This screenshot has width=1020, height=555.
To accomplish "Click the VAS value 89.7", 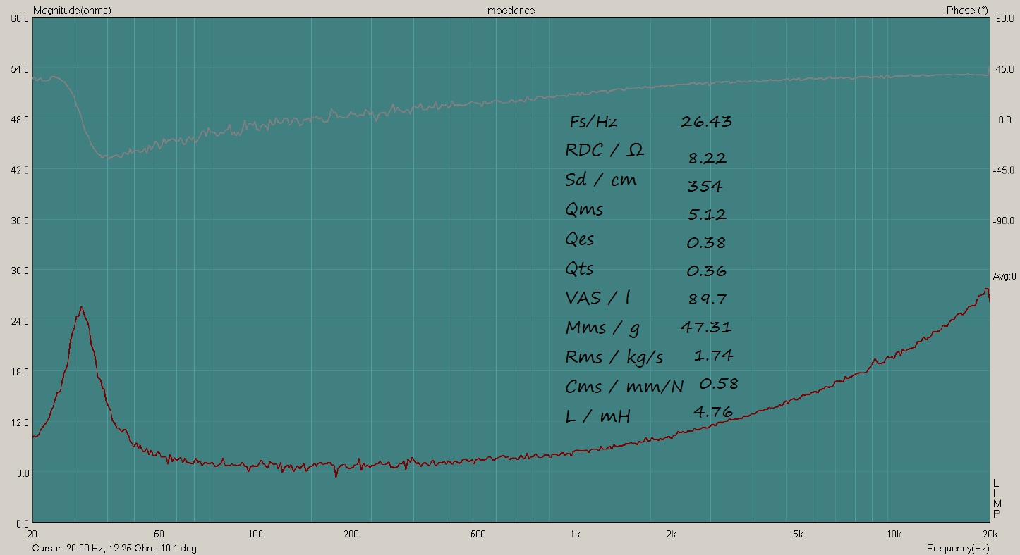I will tap(708, 299).
